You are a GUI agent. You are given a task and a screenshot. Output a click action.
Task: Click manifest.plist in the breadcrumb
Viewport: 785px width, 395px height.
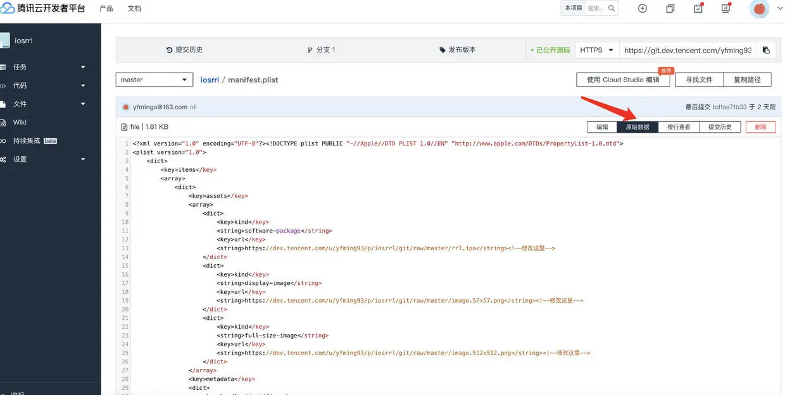point(253,80)
